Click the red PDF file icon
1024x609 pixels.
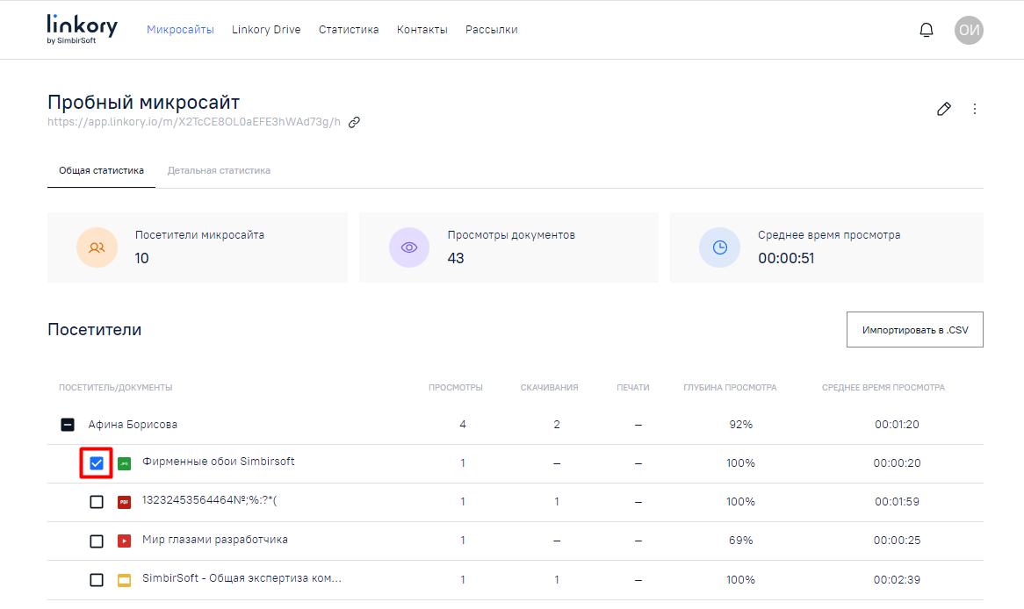(124, 502)
